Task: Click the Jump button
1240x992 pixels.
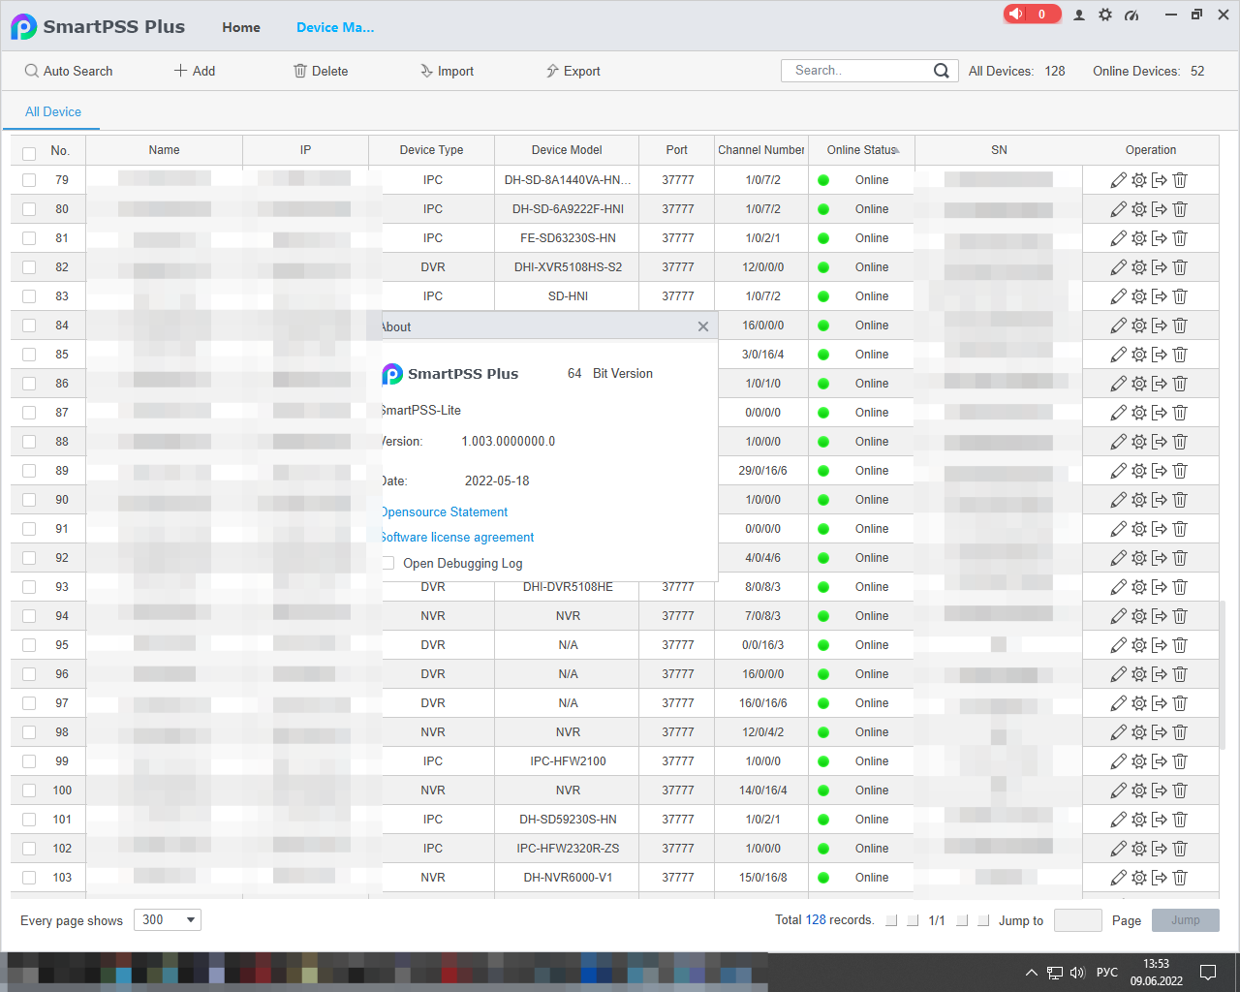Action: (1186, 920)
